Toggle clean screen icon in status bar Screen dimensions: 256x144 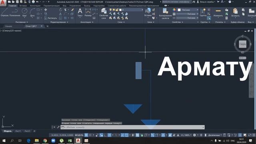coord(250,135)
